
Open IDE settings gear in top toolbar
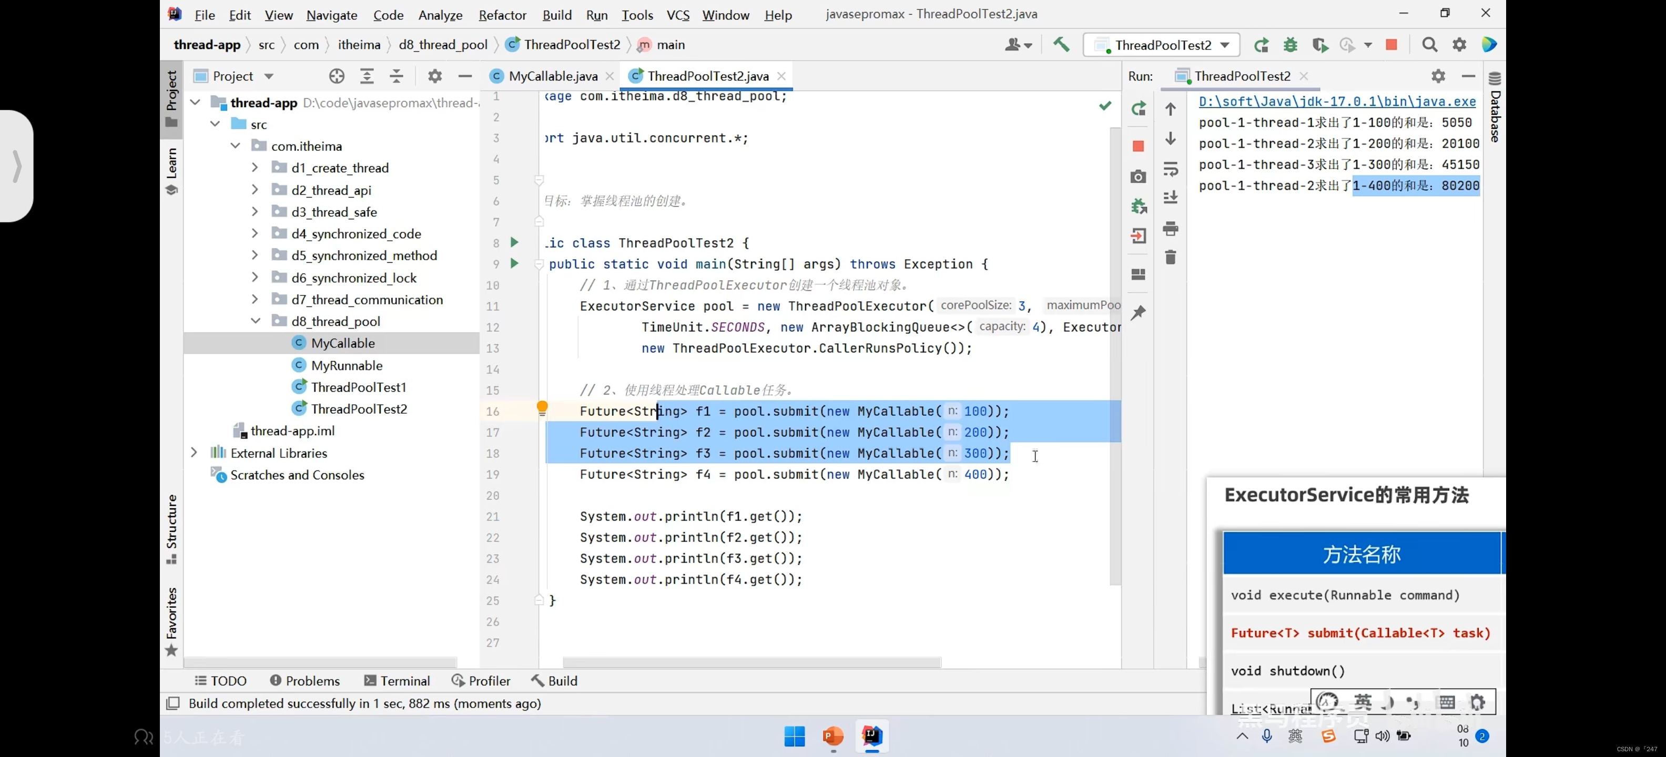click(x=1459, y=45)
